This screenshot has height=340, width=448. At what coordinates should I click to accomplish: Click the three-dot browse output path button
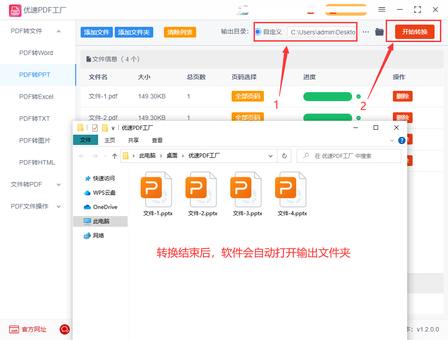coord(366,32)
